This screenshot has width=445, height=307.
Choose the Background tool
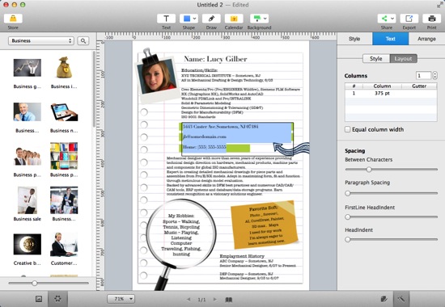(x=256, y=19)
